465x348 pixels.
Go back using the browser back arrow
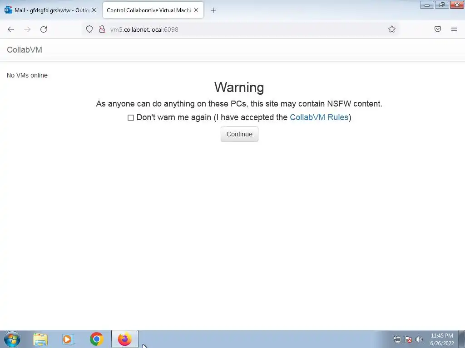click(11, 29)
